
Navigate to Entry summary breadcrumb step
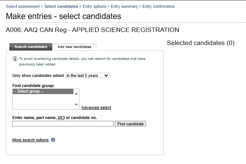124,7
